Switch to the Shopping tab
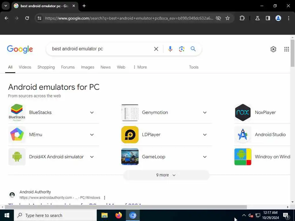Image resolution: width=295 pixels, height=221 pixels. coord(46,67)
